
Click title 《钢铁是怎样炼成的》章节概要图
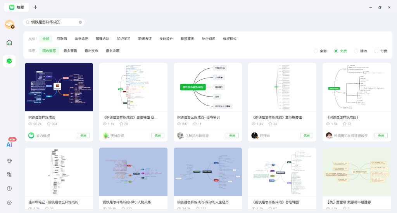click(277, 117)
